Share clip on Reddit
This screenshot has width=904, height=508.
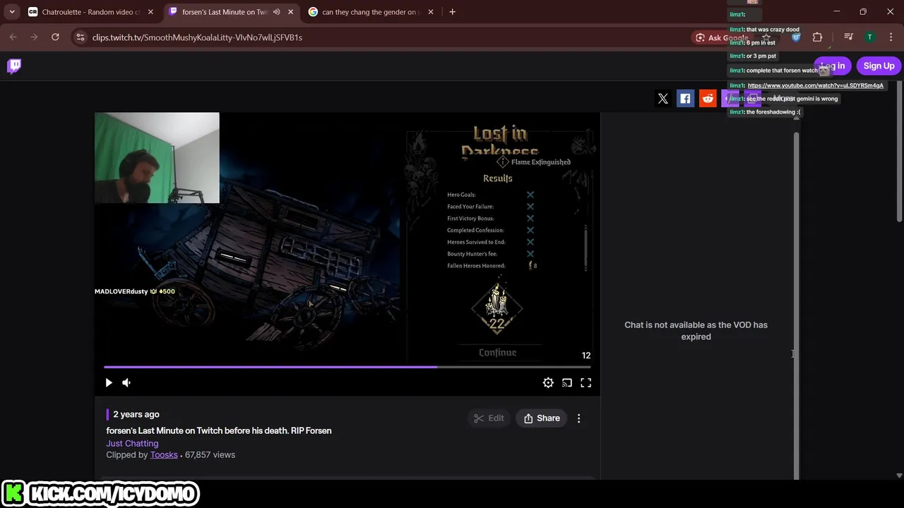(x=708, y=99)
